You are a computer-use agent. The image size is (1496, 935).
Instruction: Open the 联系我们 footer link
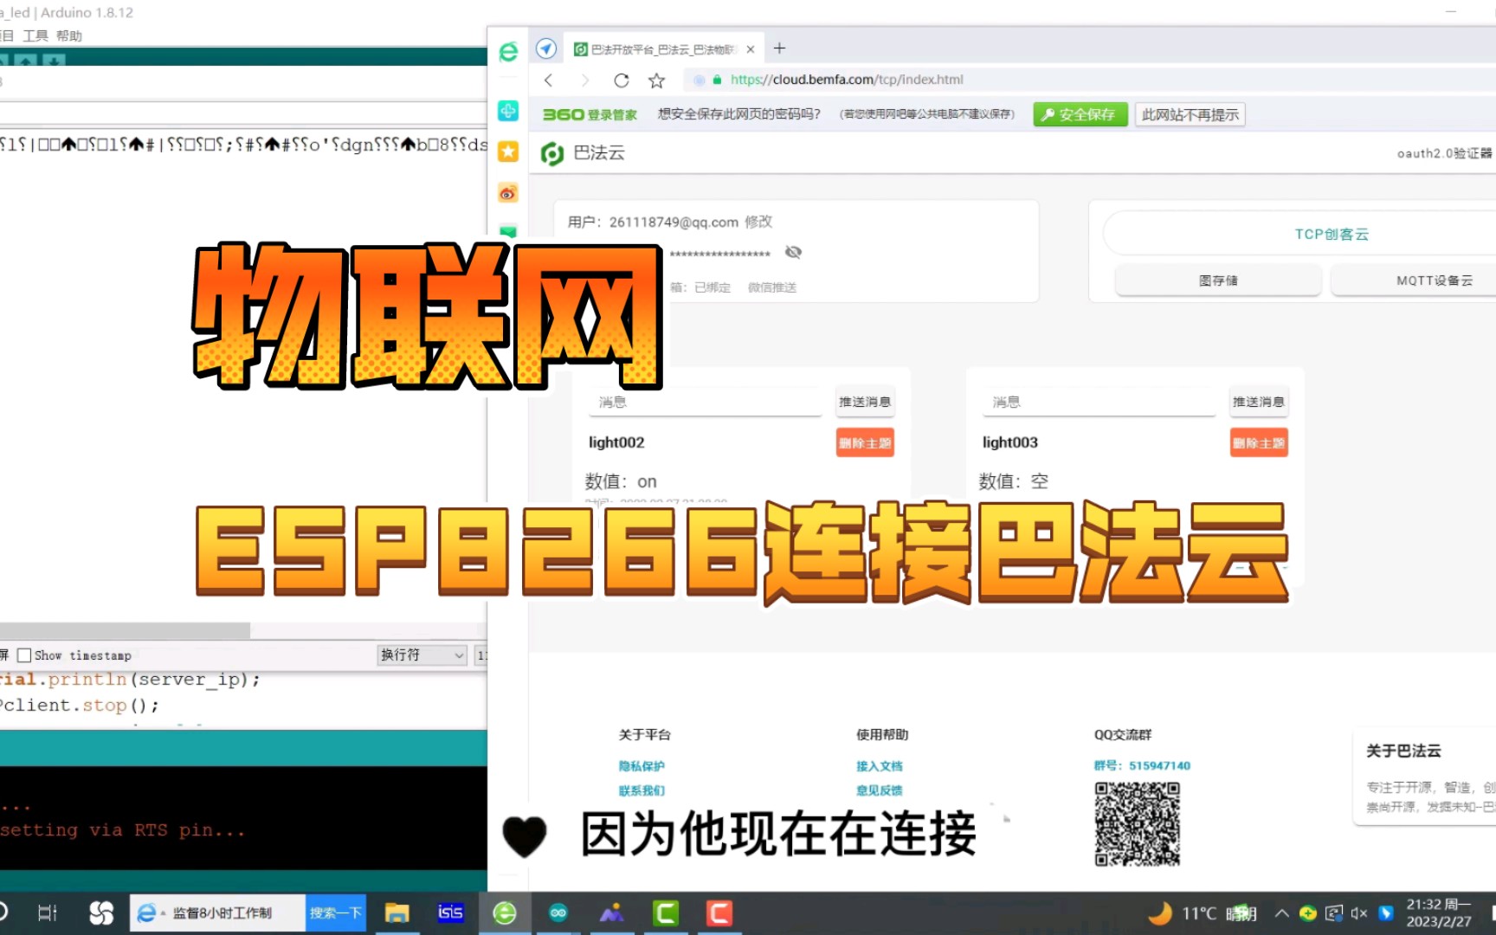click(642, 790)
